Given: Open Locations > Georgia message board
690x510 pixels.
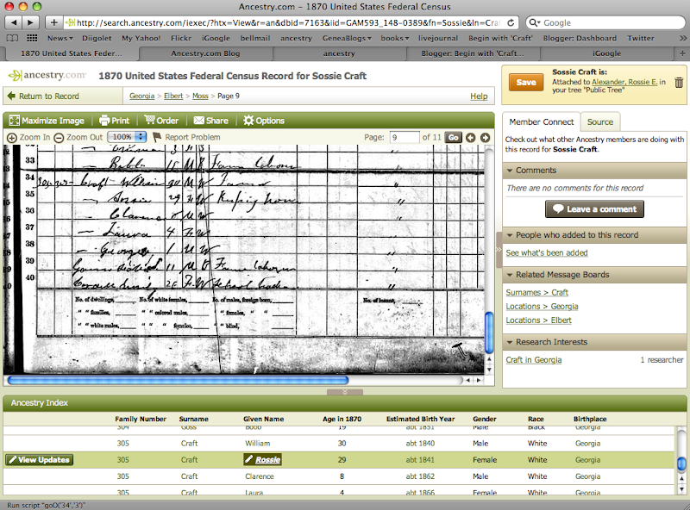Looking at the screenshot, I should pyautogui.click(x=543, y=307).
